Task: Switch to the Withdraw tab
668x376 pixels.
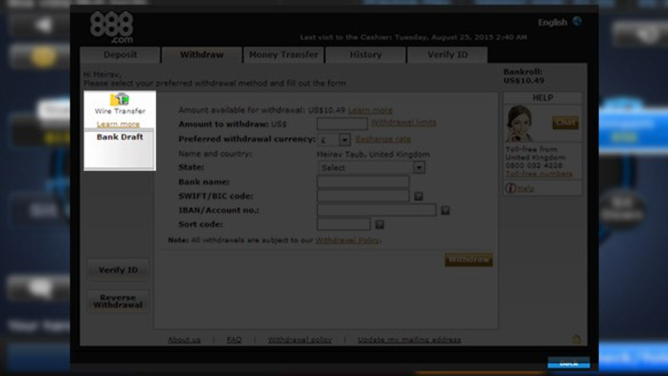Action: click(201, 55)
